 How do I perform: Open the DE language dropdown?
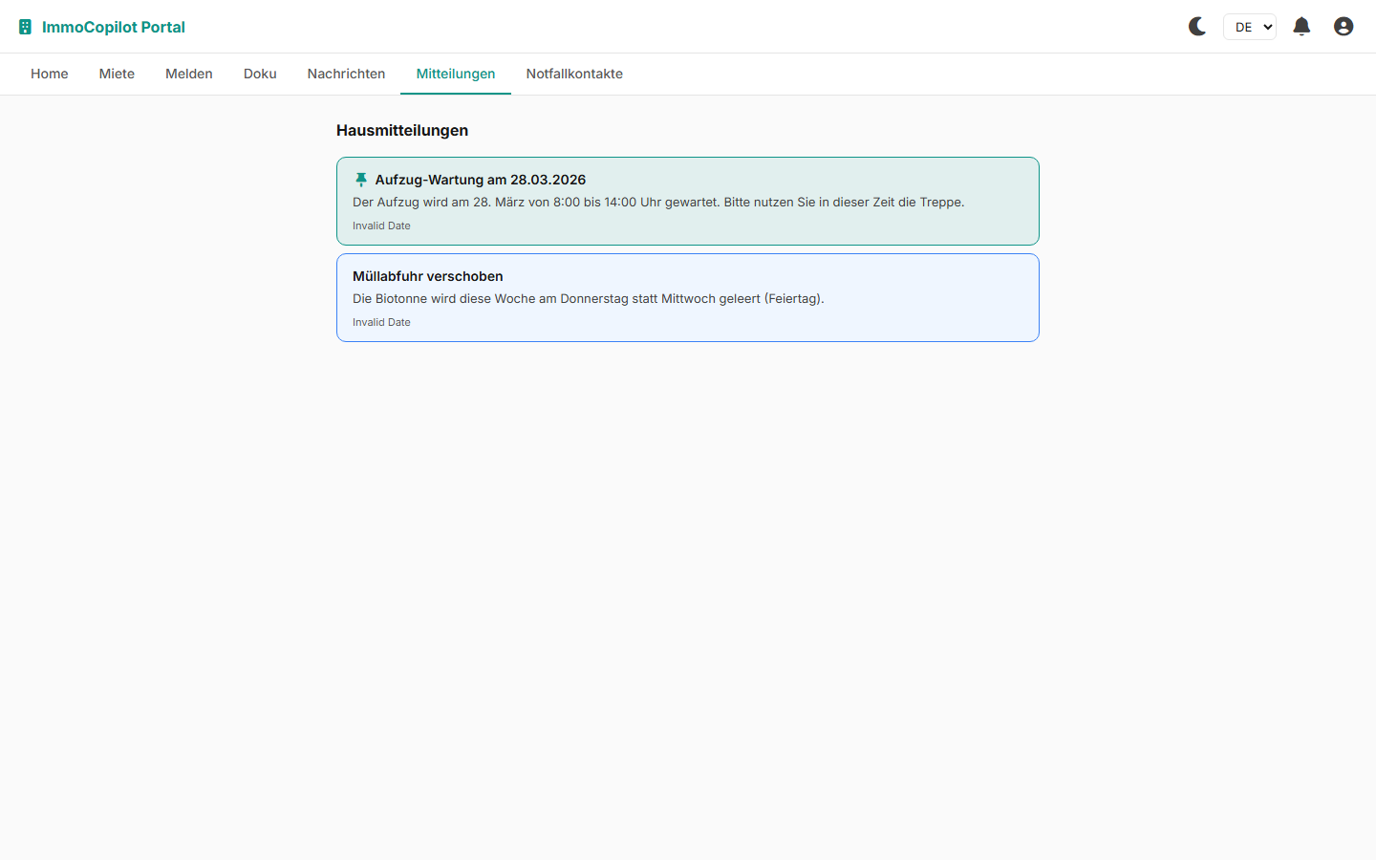point(1249,27)
